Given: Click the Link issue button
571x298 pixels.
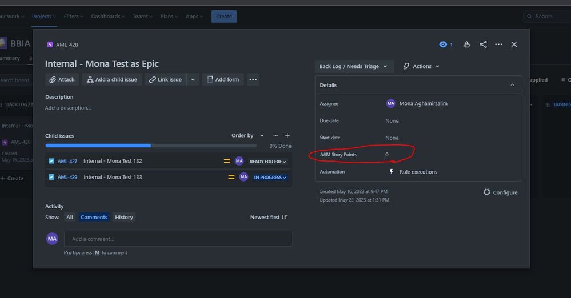Looking at the screenshot, I should 166,79.
